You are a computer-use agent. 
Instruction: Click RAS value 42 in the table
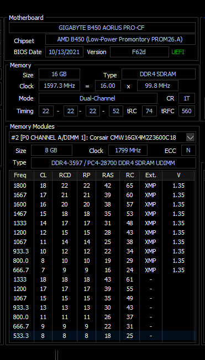point(108,186)
